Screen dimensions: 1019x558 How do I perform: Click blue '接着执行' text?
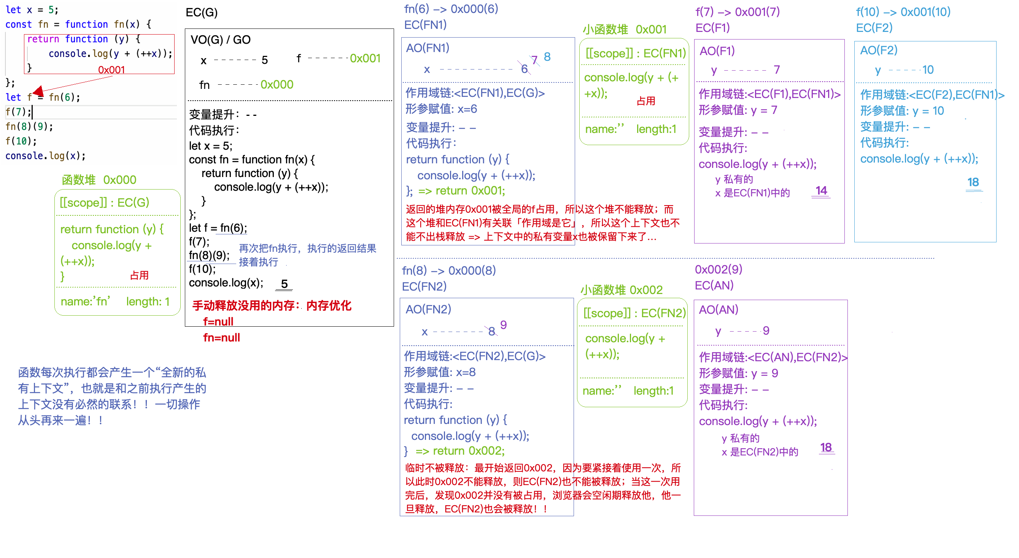point(258,262)
